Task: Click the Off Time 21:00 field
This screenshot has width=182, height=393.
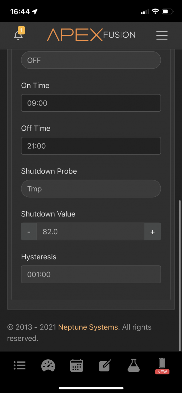Action: [91, 146]
